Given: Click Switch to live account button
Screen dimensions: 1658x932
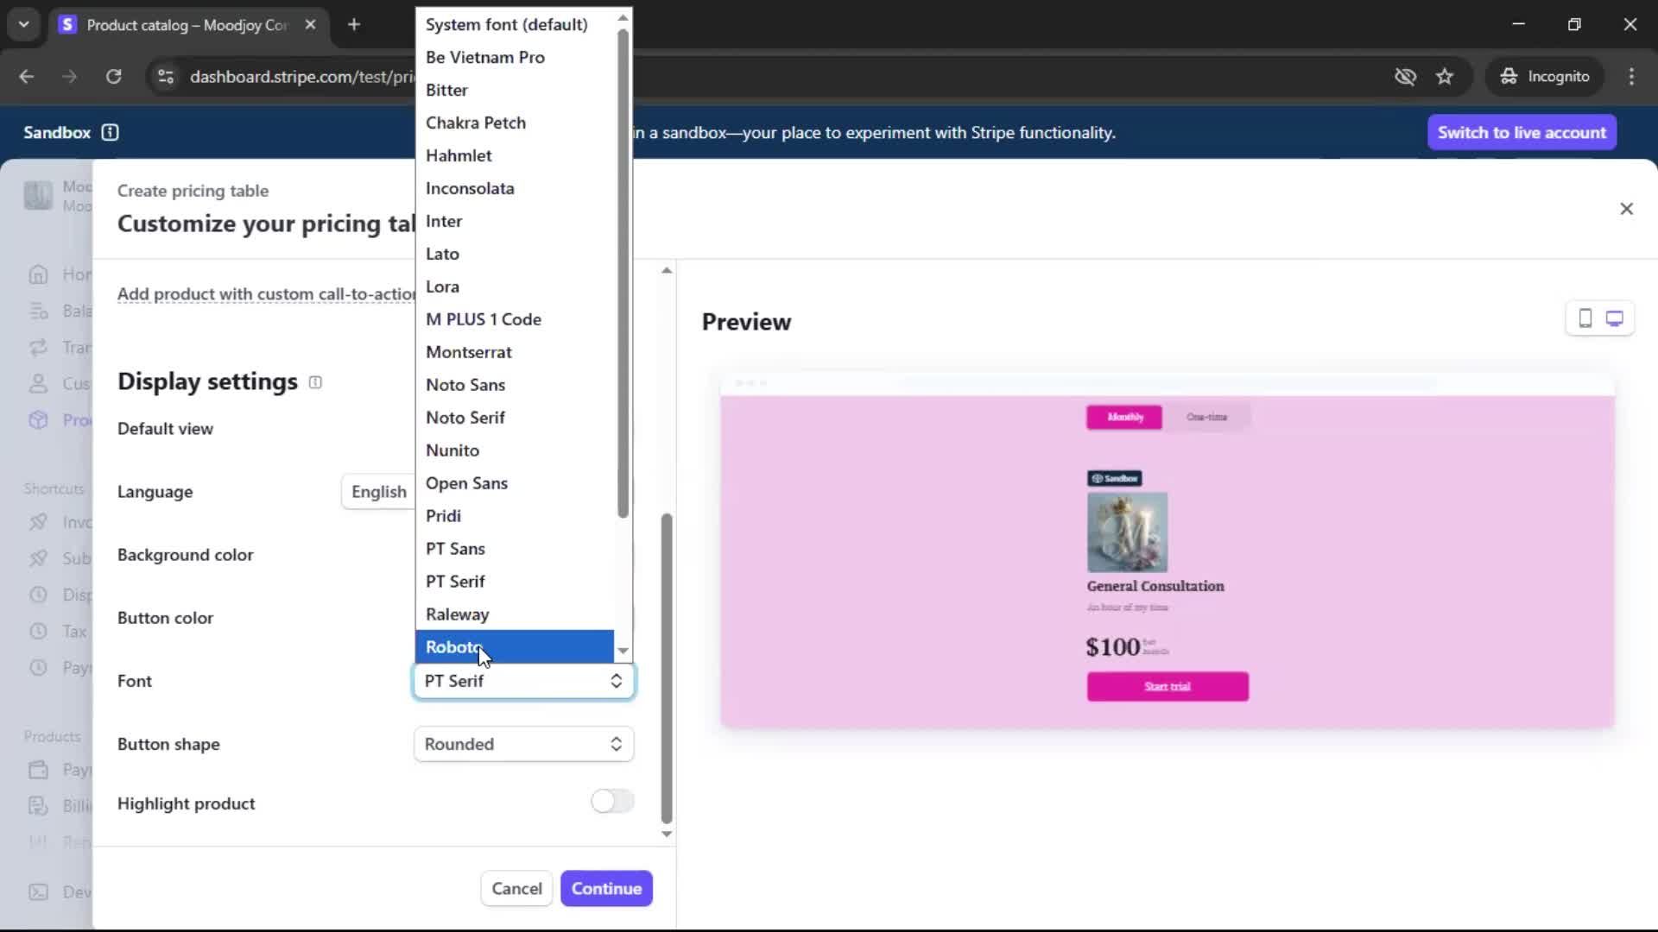Looking at the screenshot, I should click(x=1522, y=132).
